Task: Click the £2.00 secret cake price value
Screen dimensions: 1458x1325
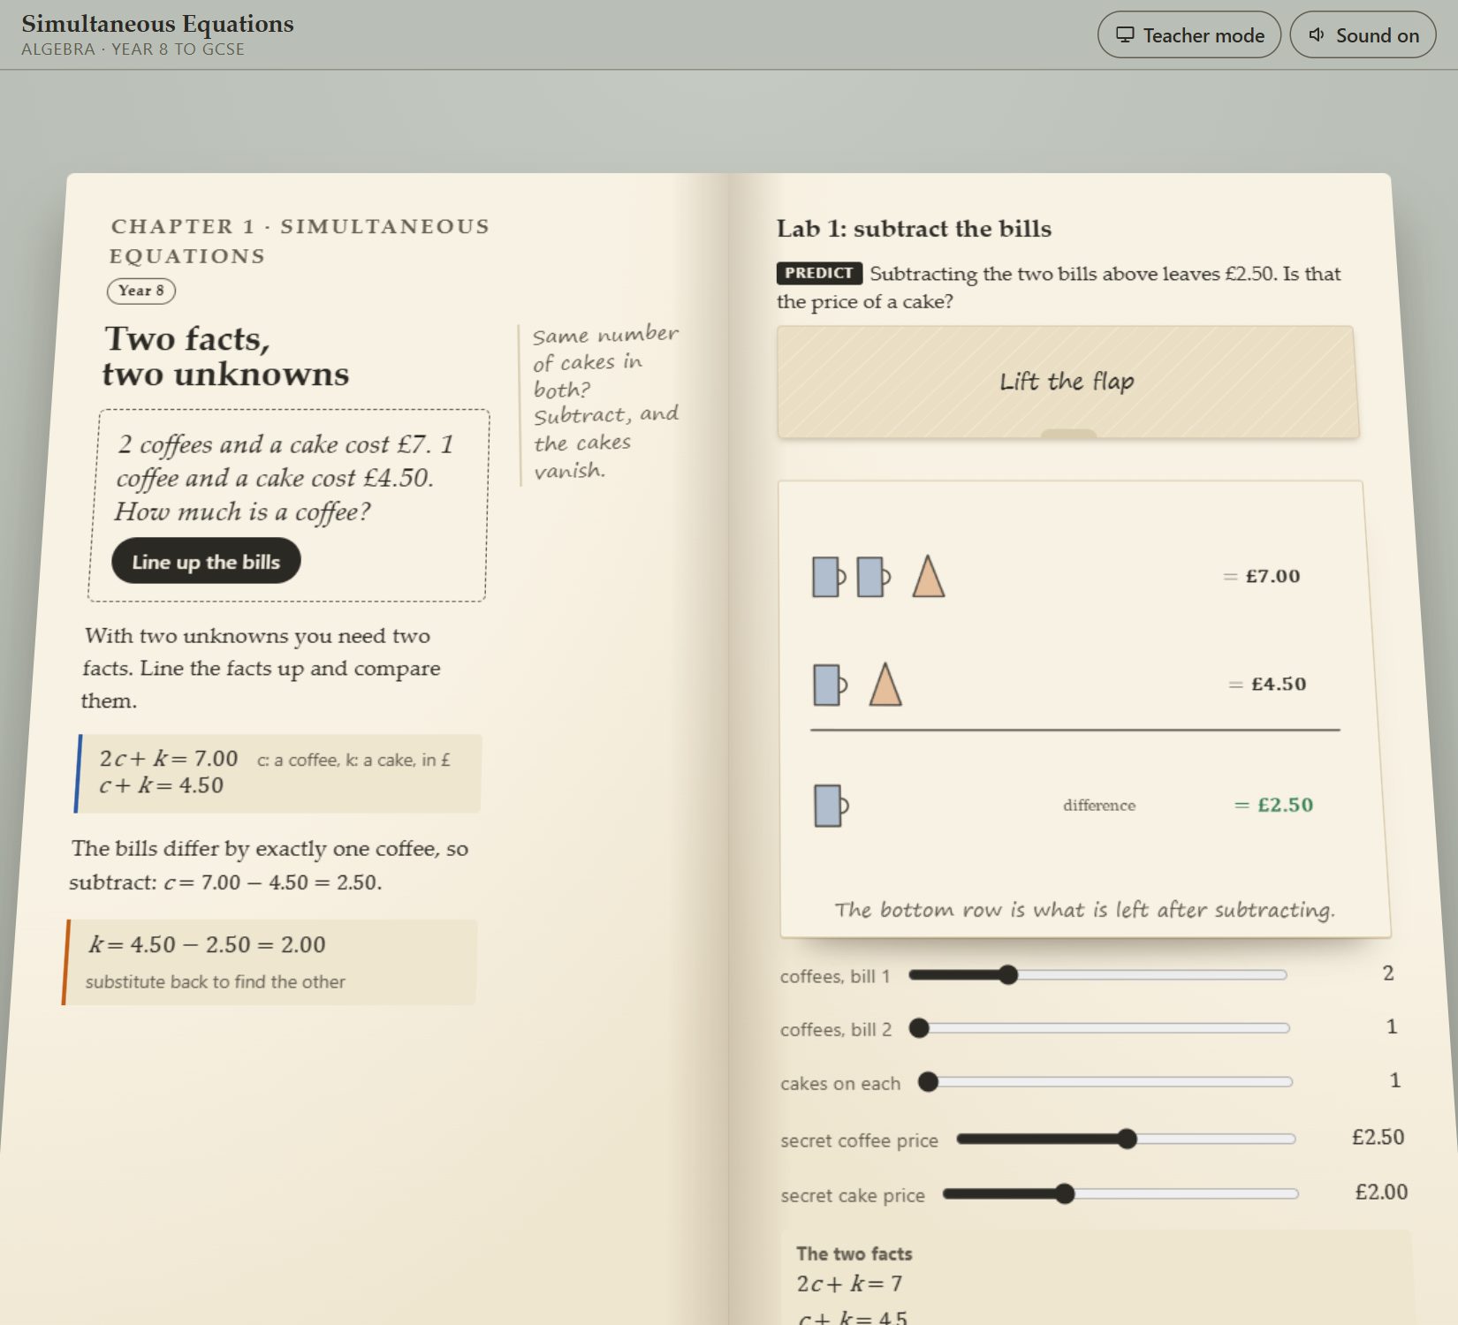Action: 1381,1192
